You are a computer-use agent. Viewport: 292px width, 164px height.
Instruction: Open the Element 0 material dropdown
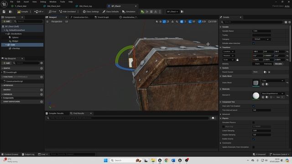273,93
